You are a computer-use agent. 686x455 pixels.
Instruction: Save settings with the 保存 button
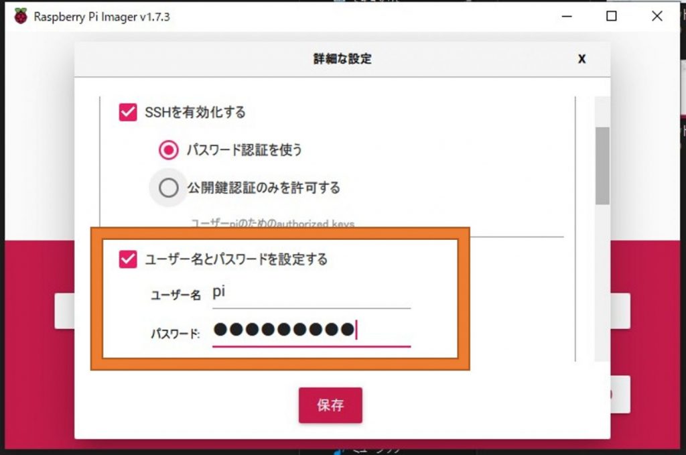click(x=330, y=405)
